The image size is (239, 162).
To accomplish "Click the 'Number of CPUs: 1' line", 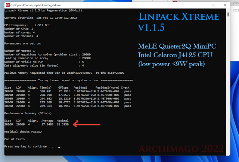I will point(19,29).
